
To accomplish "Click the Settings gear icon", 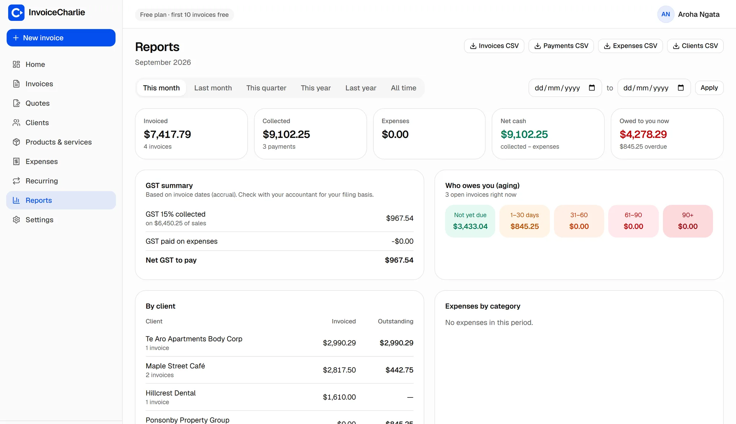I will [x=16, y=220].
